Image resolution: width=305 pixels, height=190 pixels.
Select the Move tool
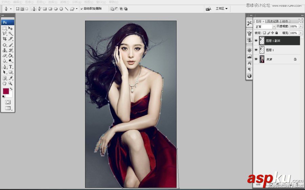[11, 28]
